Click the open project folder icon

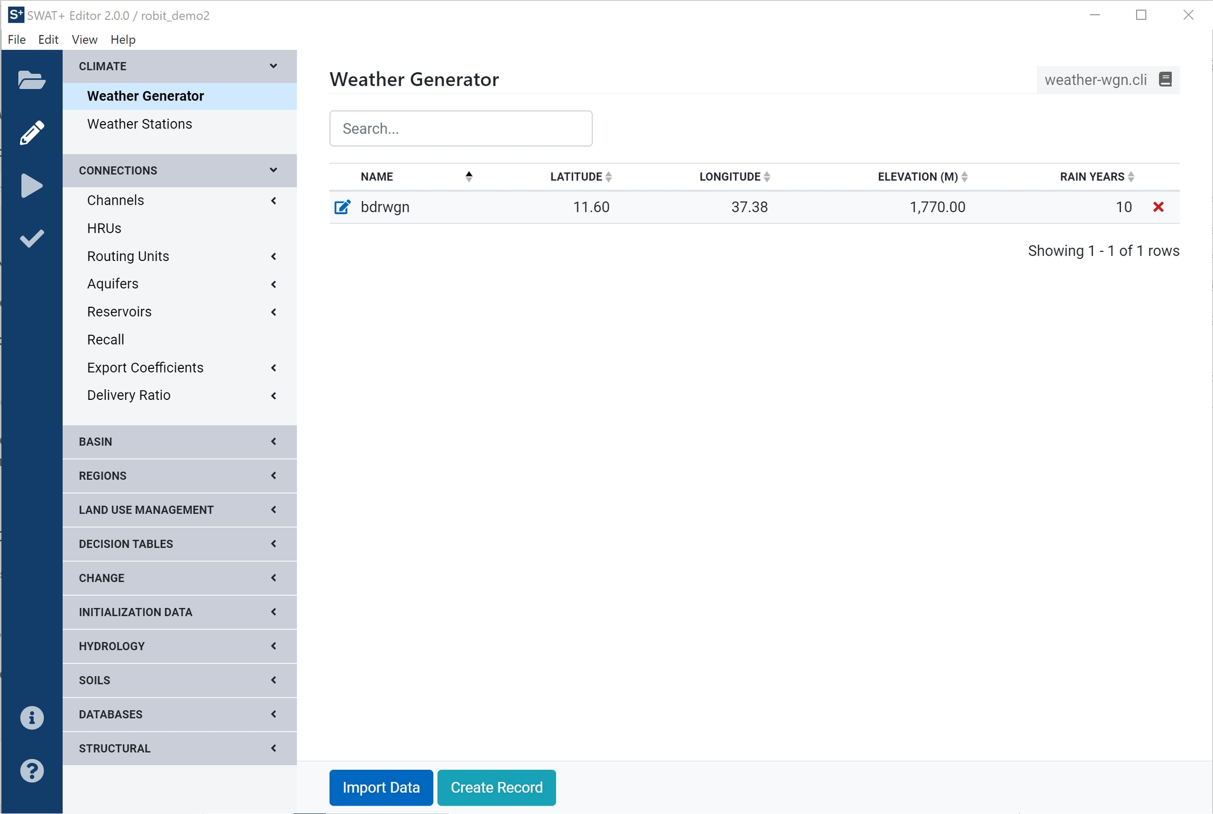(31, 80)
